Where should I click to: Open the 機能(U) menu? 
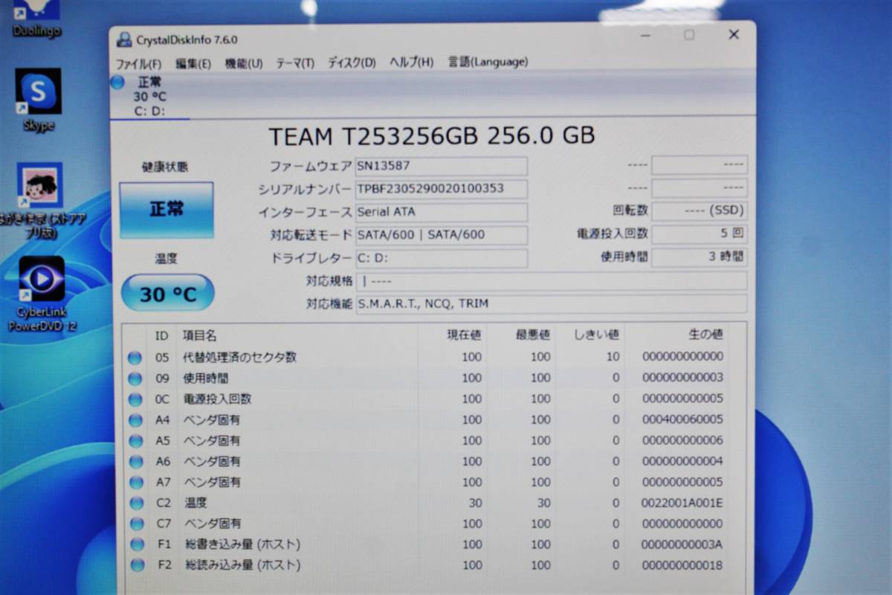click(244, 63)
